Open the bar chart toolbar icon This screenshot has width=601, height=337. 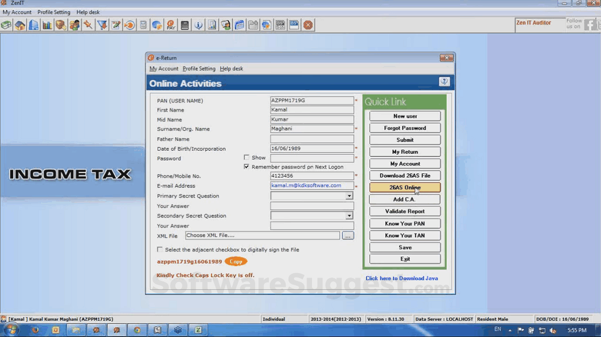[x=47, y=25]
